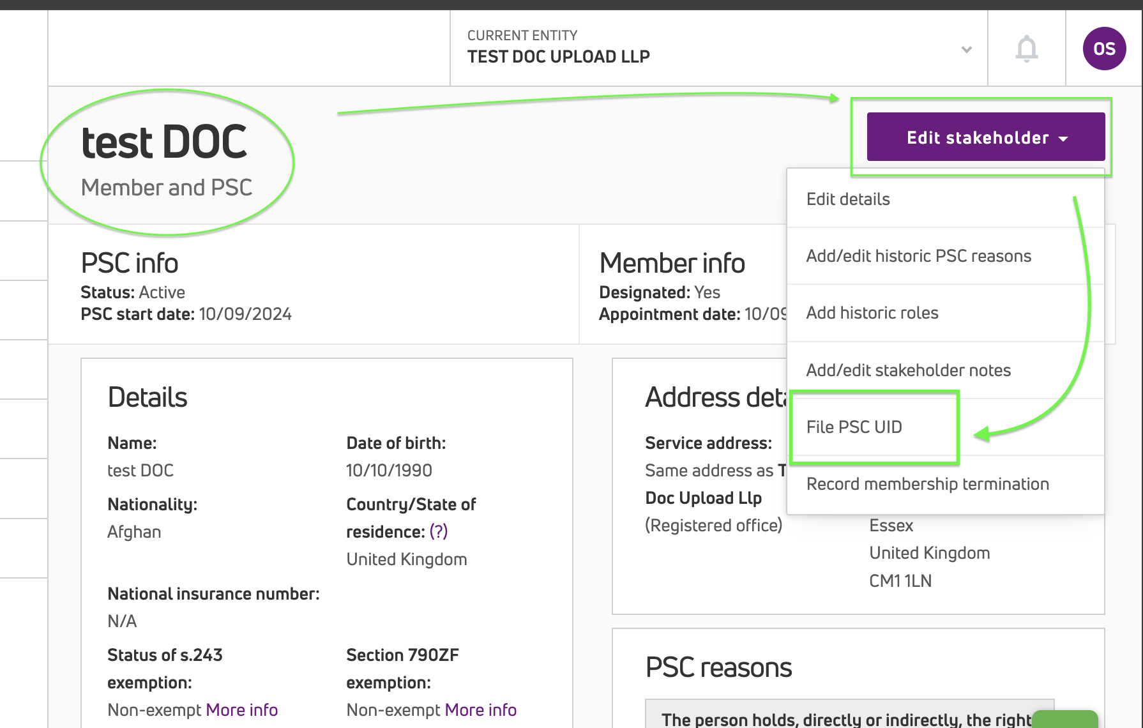Click the CM1 1LN postcode text
Viewport: 1143px width, 728px height.
click(x=900, y=581)
